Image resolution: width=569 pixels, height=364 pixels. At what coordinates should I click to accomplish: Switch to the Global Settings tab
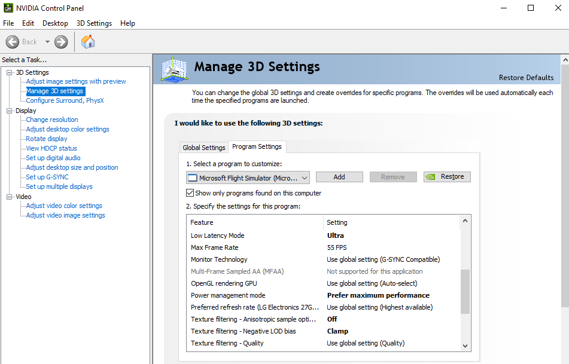click(x=203, y=146)
